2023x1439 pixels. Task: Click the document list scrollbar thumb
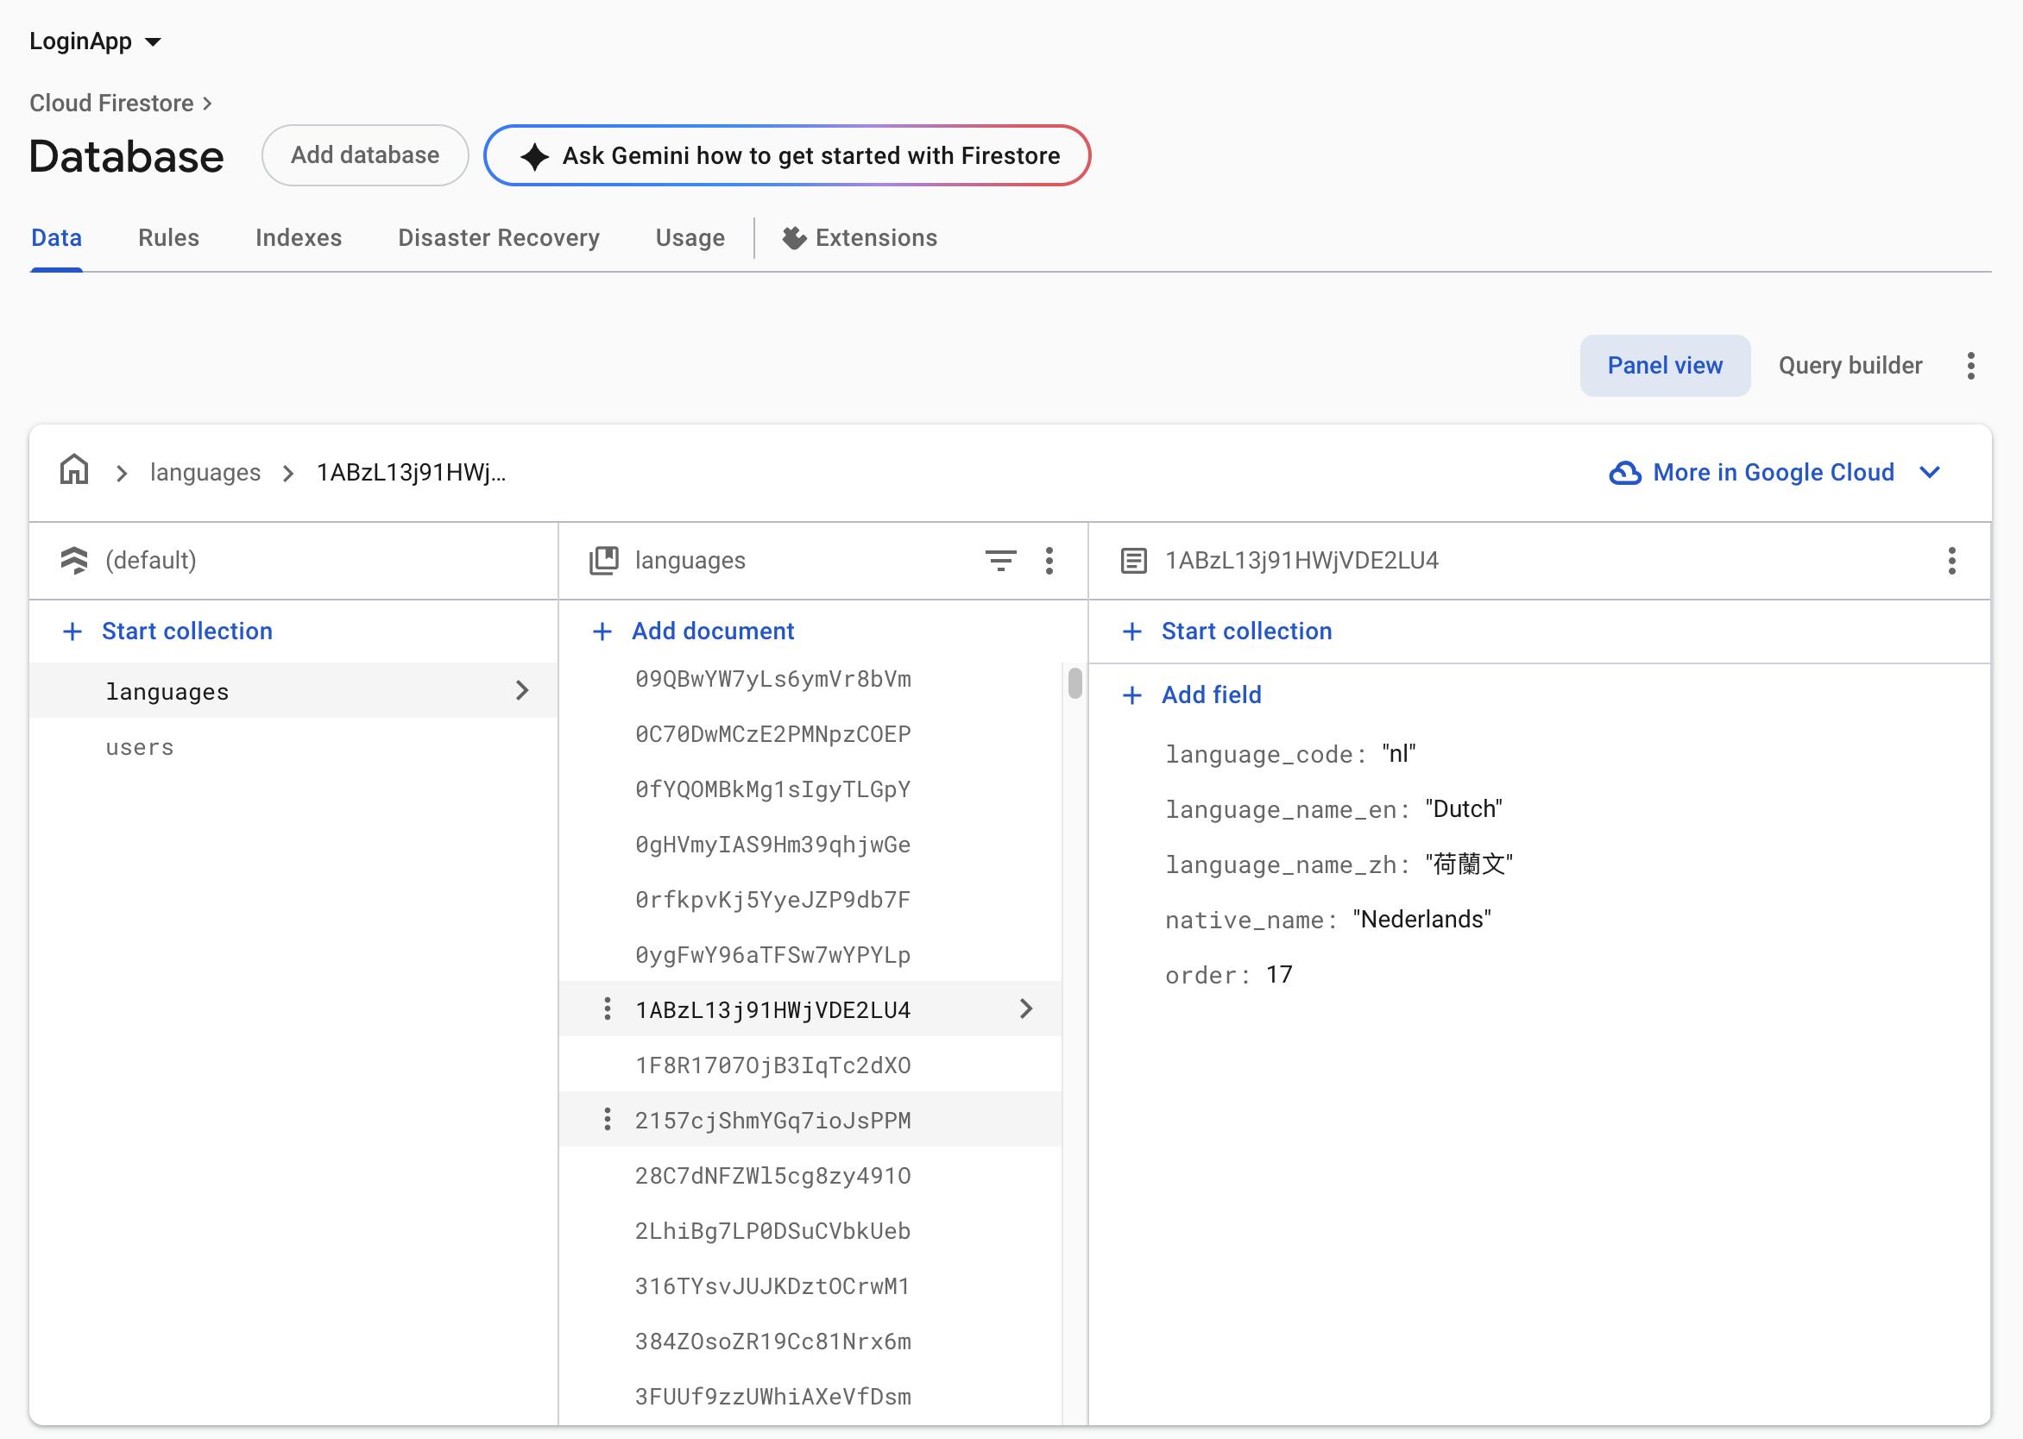tap(1075, 683)
